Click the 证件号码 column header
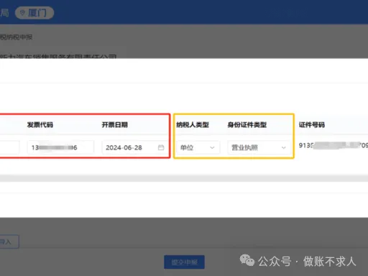The height and width of the screenshot is (276, 368). (x=312, y=125)
